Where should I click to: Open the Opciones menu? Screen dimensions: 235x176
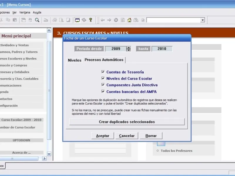4,12
